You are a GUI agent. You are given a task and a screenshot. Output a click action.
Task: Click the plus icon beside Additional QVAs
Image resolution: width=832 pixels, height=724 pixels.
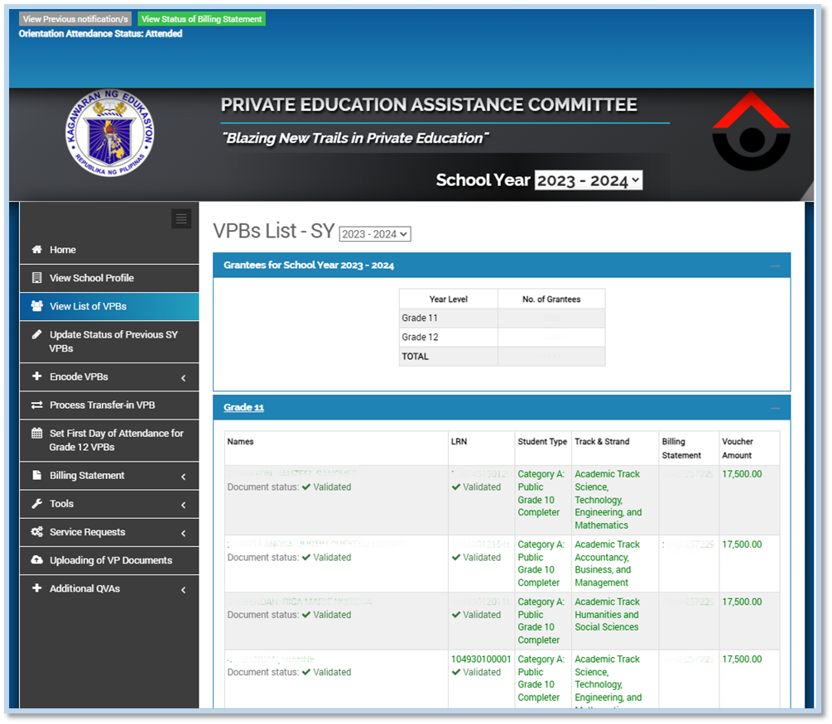[x=36, y=587]
